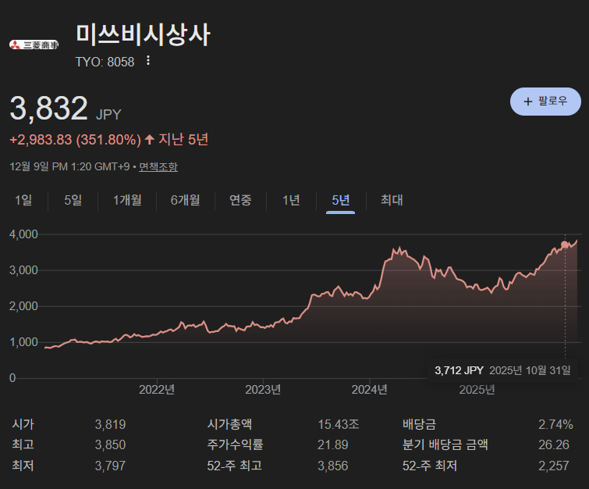Image resolution: width=589 pixels, height=489 pixels.
Task: Click the 최저 value 3,797
Action: 110,466
